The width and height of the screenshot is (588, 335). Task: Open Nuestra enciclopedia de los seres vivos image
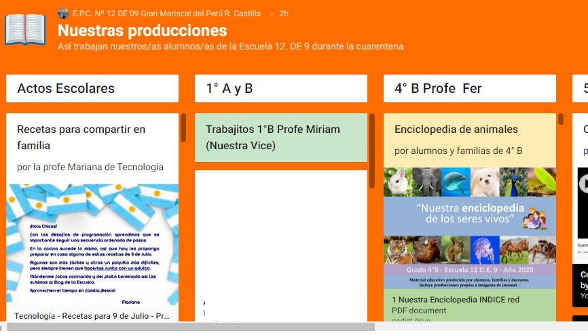469,229
